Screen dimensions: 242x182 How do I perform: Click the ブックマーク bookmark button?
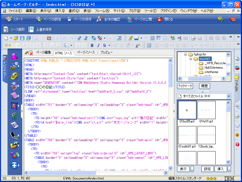(x=185, y=86)
